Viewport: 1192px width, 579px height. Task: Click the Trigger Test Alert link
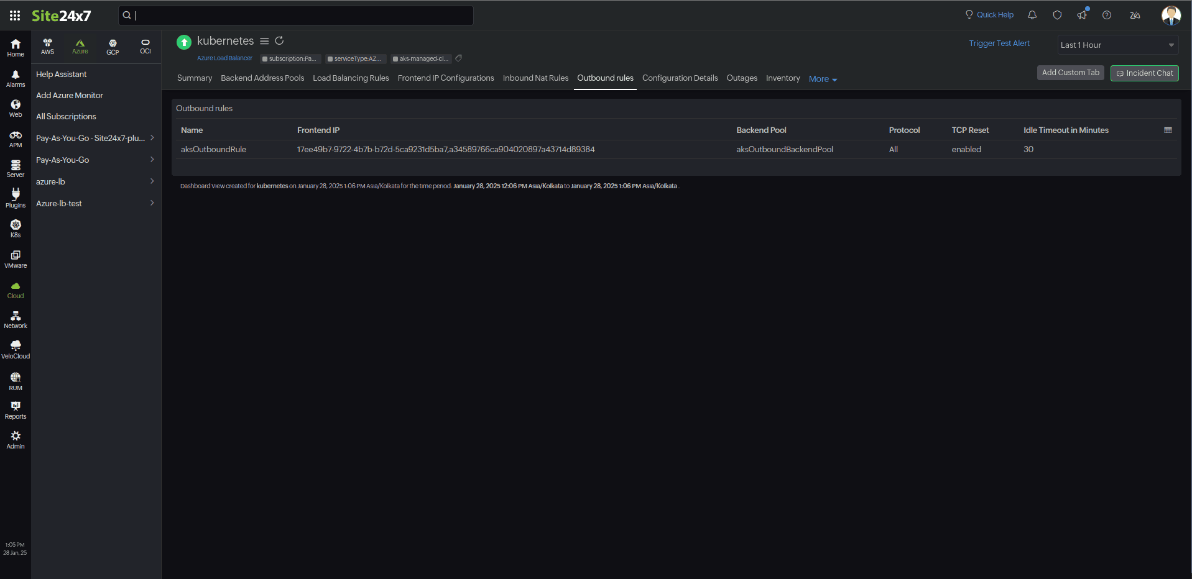[x=999, y=43]
